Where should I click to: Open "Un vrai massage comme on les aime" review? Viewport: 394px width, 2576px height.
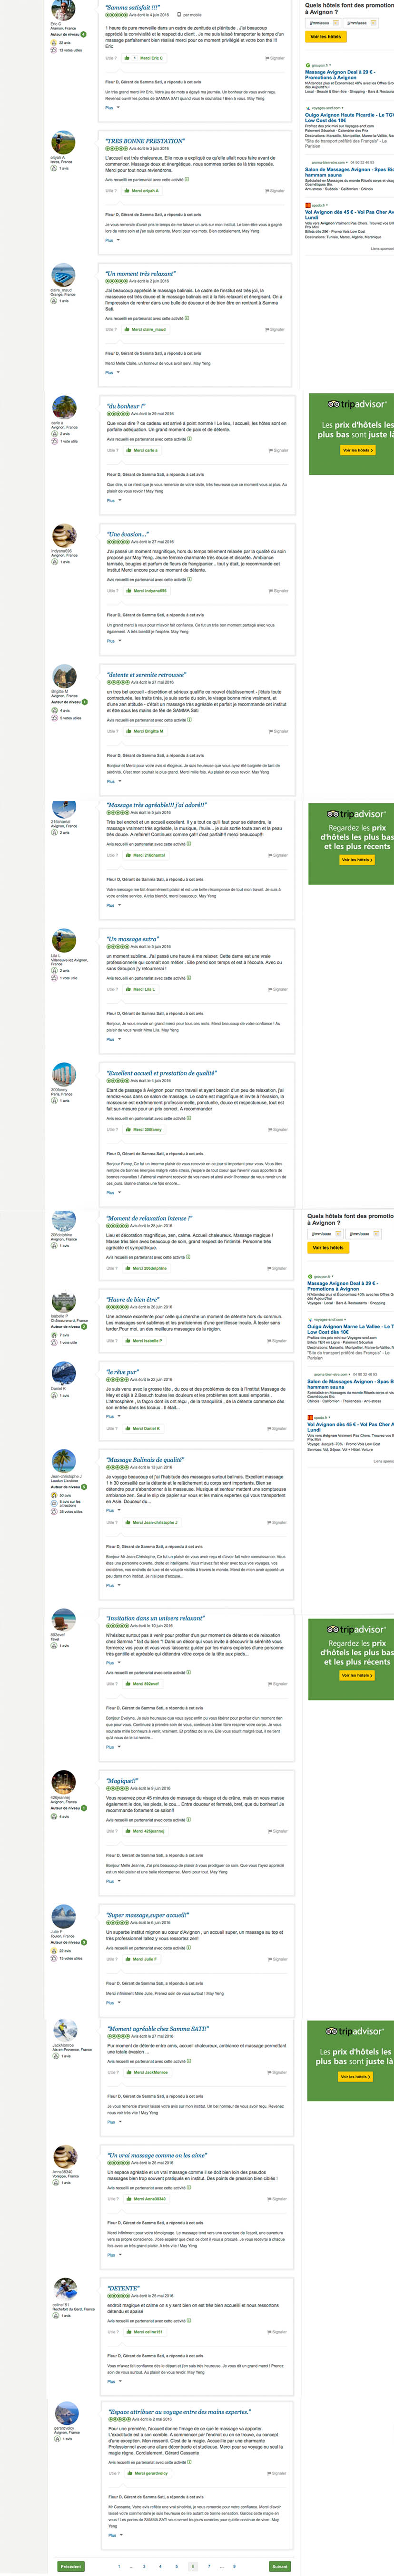click(x=158, y=2155)
